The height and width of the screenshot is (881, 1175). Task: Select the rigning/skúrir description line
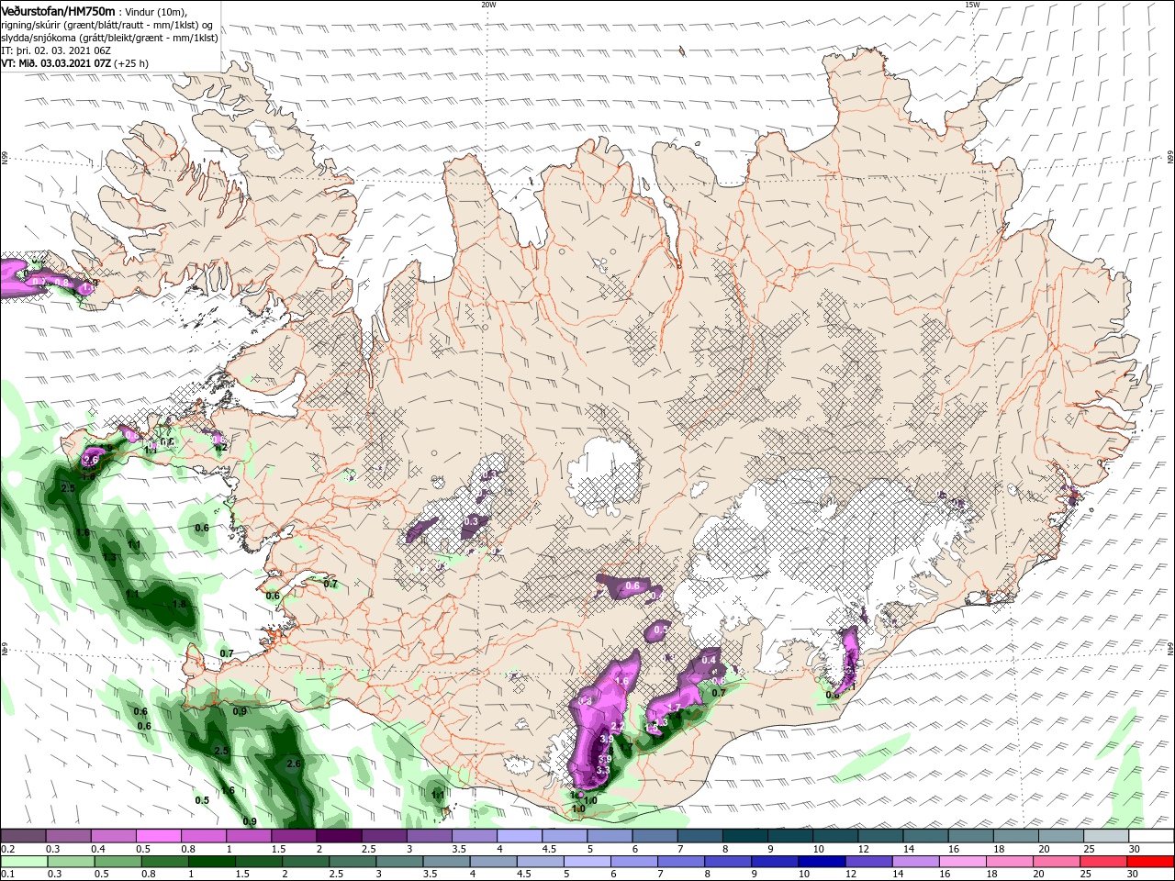click(x=106, y=25)
